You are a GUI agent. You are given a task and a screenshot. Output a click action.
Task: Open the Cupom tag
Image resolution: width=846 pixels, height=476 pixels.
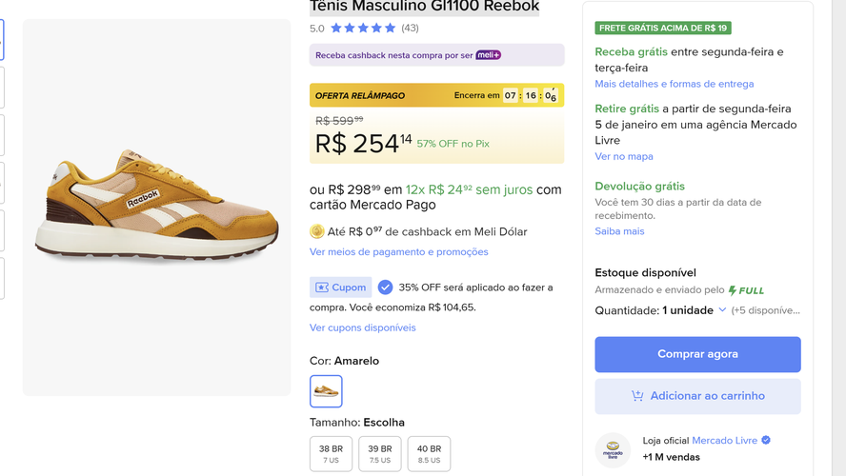[x=340, y=288]
